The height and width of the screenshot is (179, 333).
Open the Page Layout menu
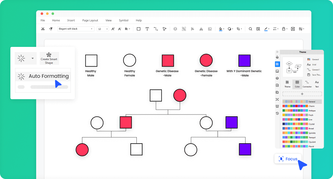(90, 20)
